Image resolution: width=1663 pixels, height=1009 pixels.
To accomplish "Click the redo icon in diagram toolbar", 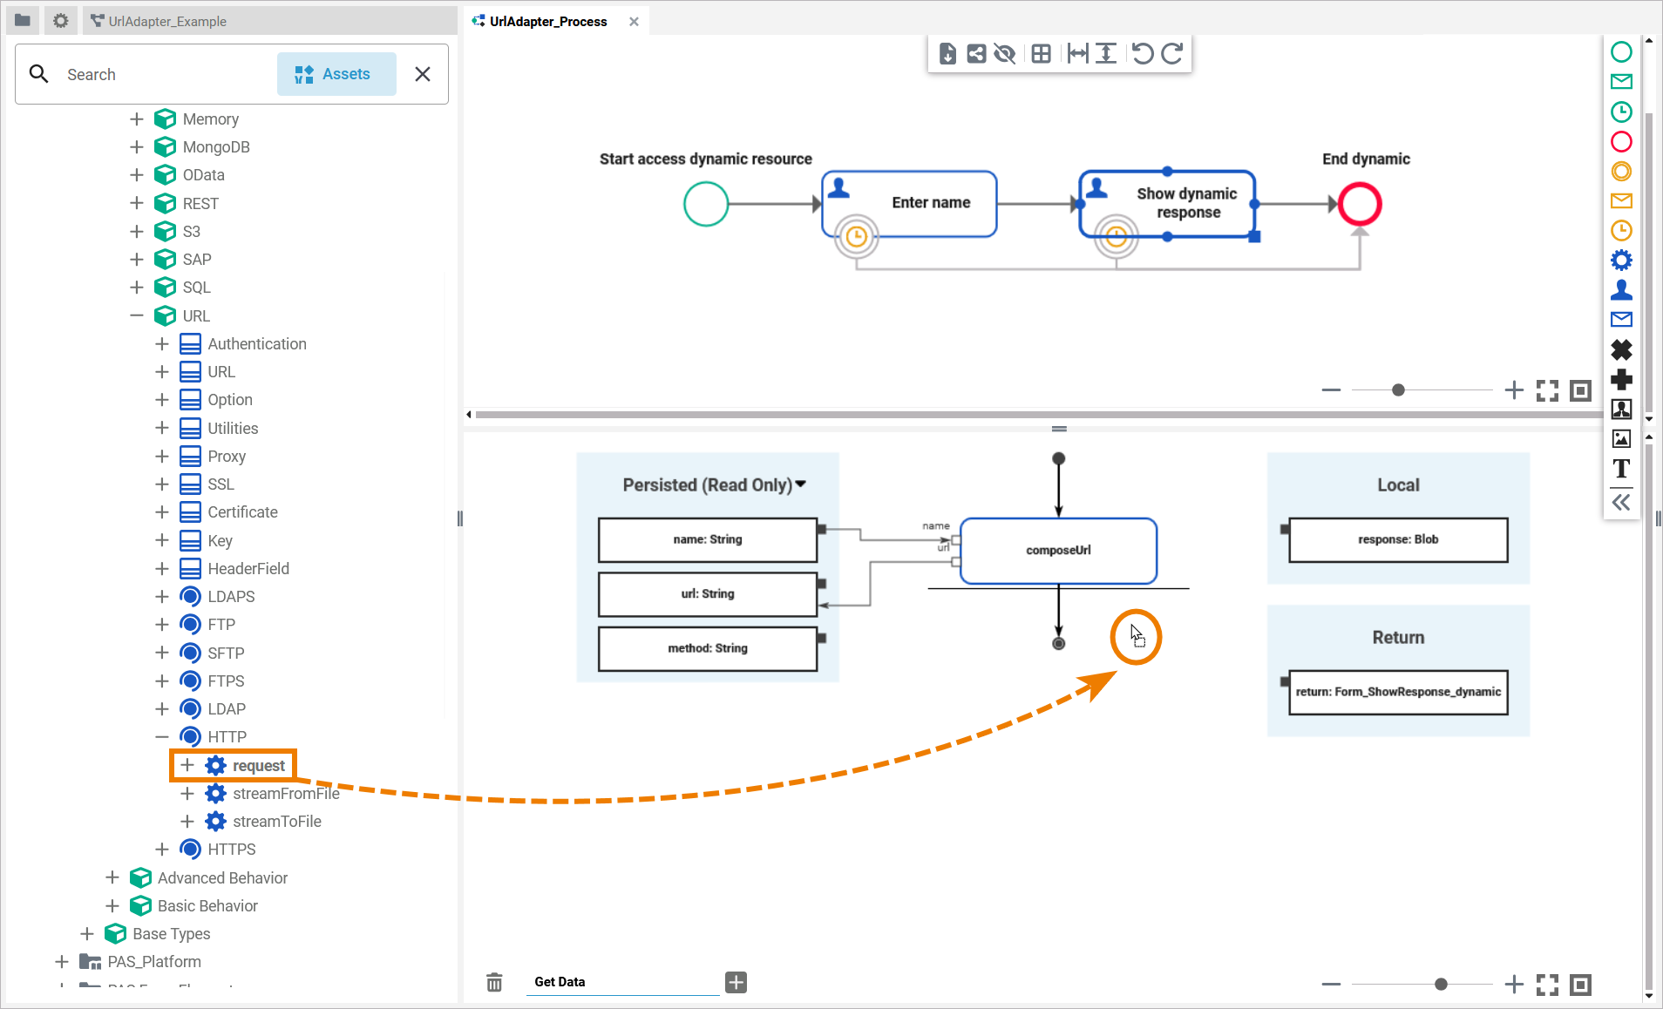I will point(1172,54).
